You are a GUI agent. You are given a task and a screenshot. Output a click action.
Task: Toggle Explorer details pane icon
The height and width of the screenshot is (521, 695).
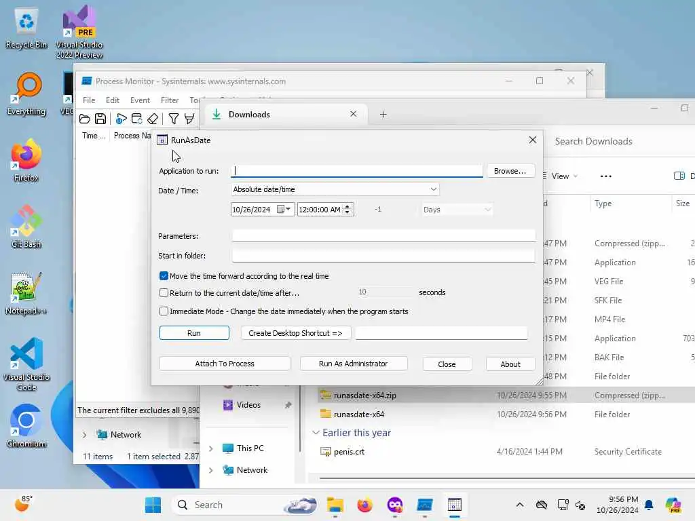[x=679, y=176]
